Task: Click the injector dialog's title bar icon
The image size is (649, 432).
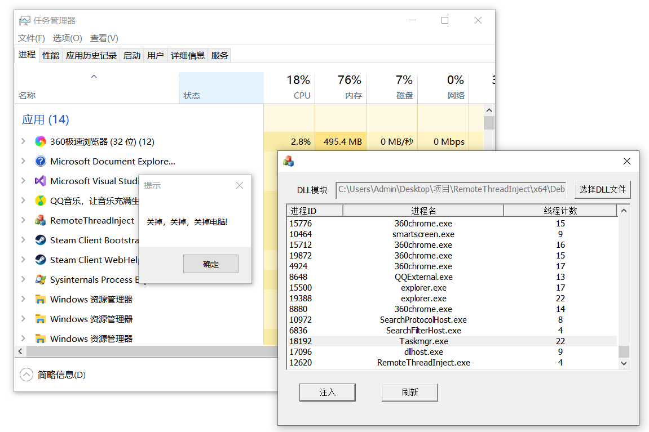Action: tap(289, 161)
